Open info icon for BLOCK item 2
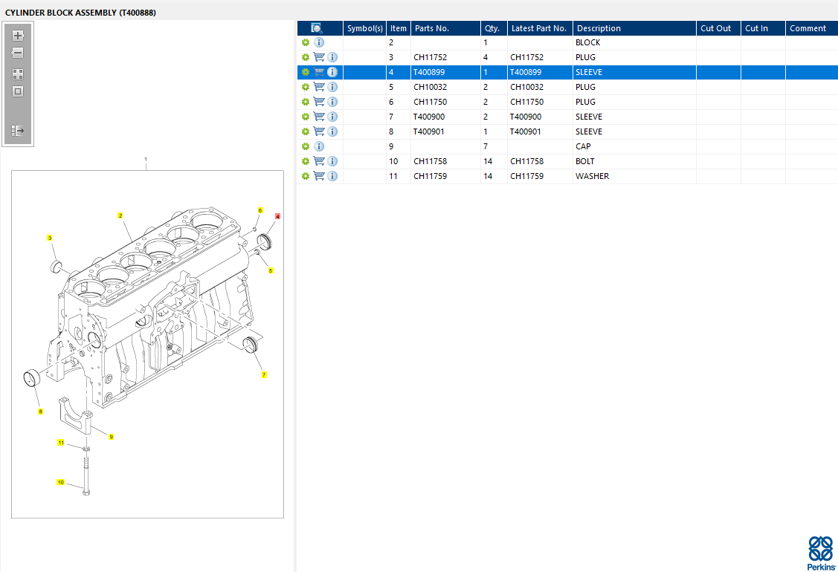 (319, 42)
